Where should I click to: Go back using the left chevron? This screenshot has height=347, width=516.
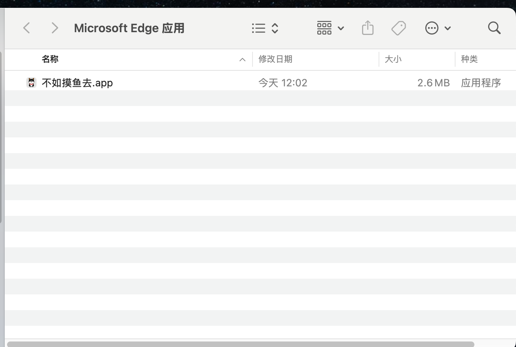click(x=27, y=28)
